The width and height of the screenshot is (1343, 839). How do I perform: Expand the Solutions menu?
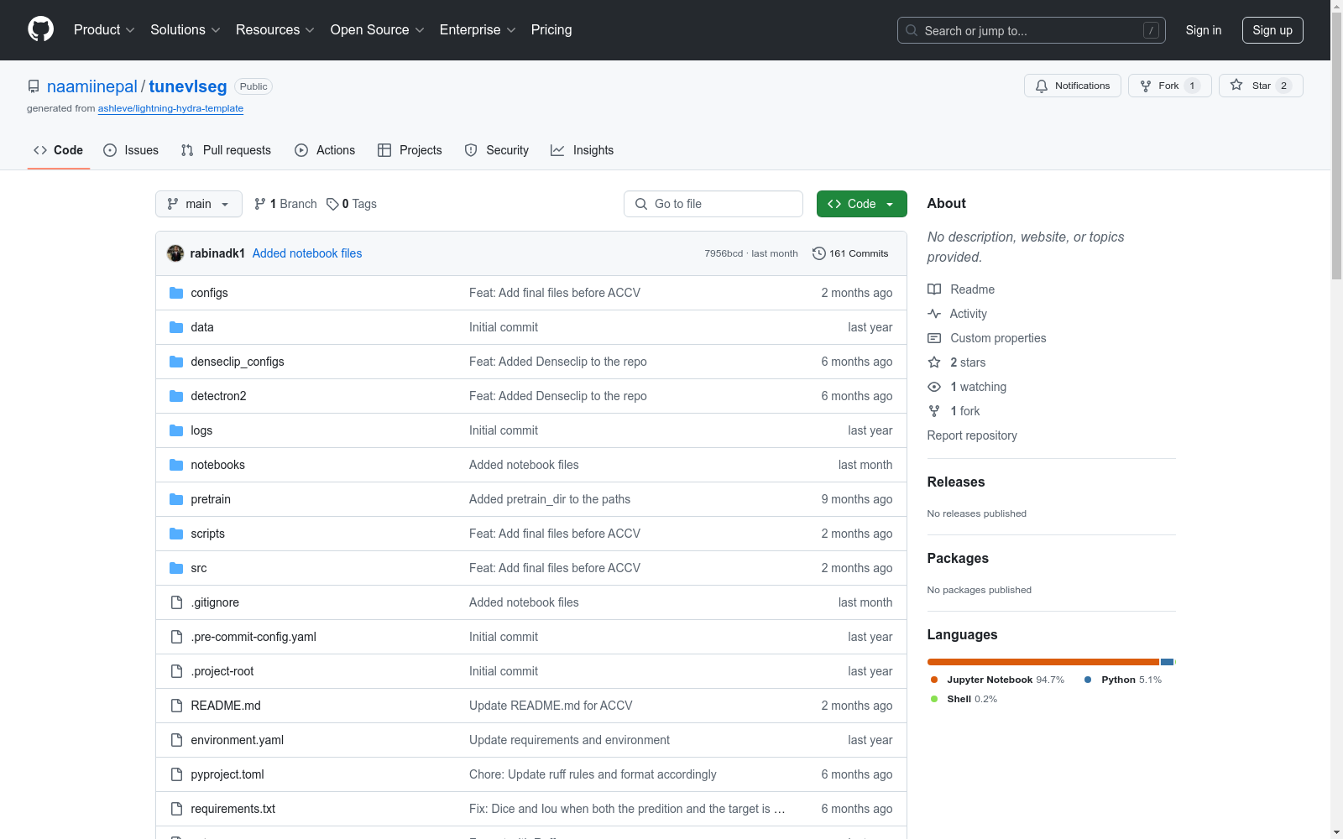pyautogui.click(x=186, y=30)
